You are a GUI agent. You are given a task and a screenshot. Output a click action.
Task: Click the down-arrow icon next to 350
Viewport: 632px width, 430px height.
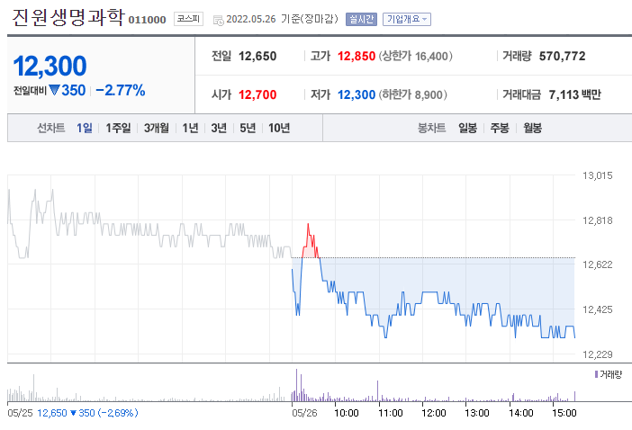click(54, 90)
